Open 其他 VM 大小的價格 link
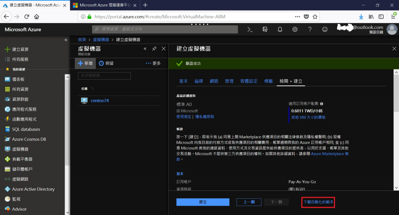399x215 pixels. click(x=308, y=117)
